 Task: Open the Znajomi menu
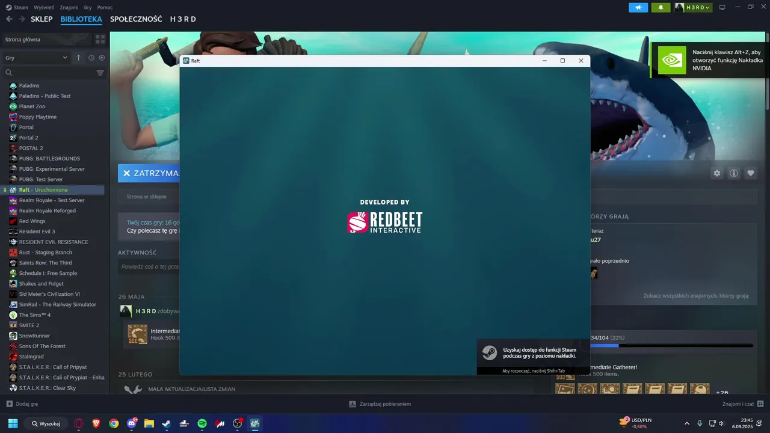coord(69,7)
